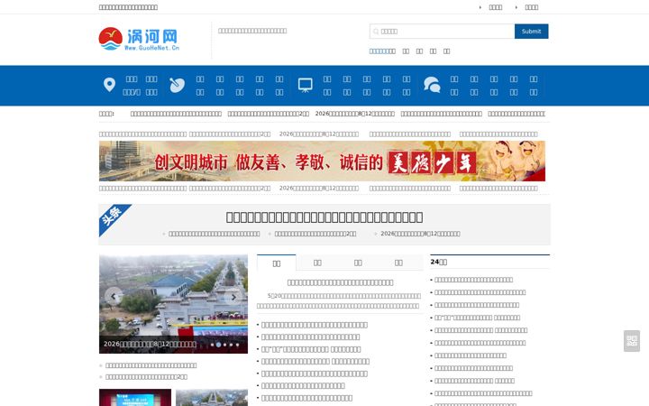Advance the carousel with the right arrow

click(x=233, y=297)
